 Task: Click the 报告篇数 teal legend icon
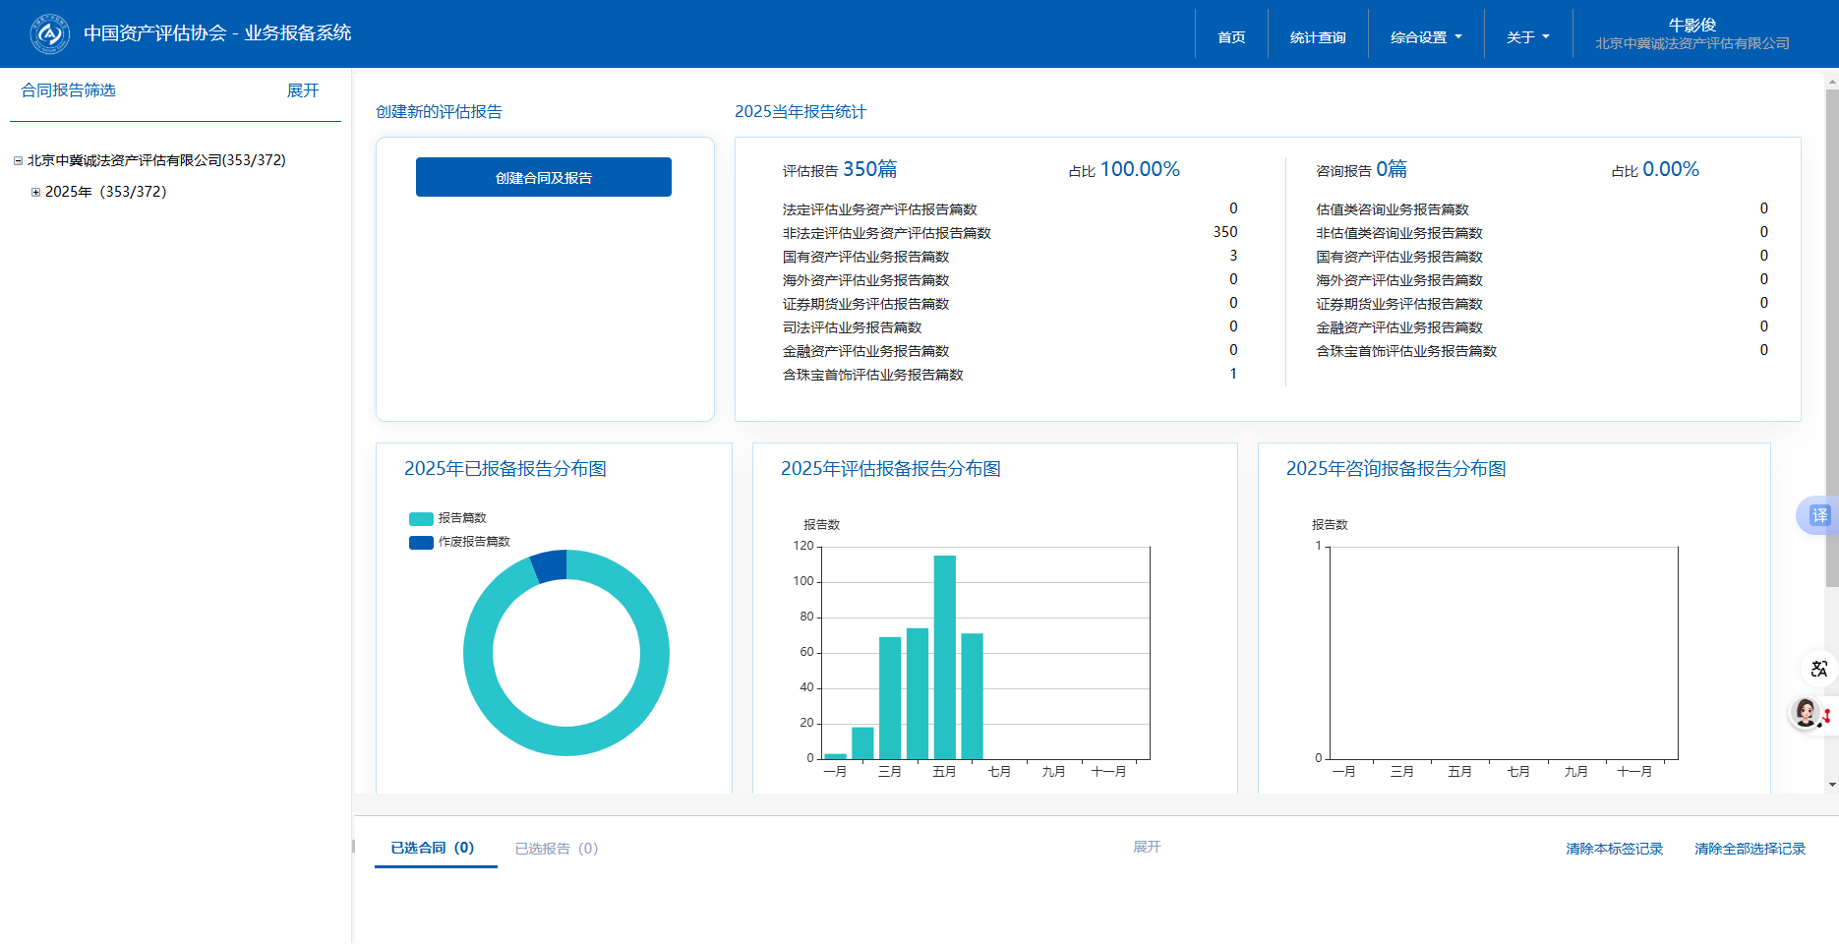click(421, 519)
